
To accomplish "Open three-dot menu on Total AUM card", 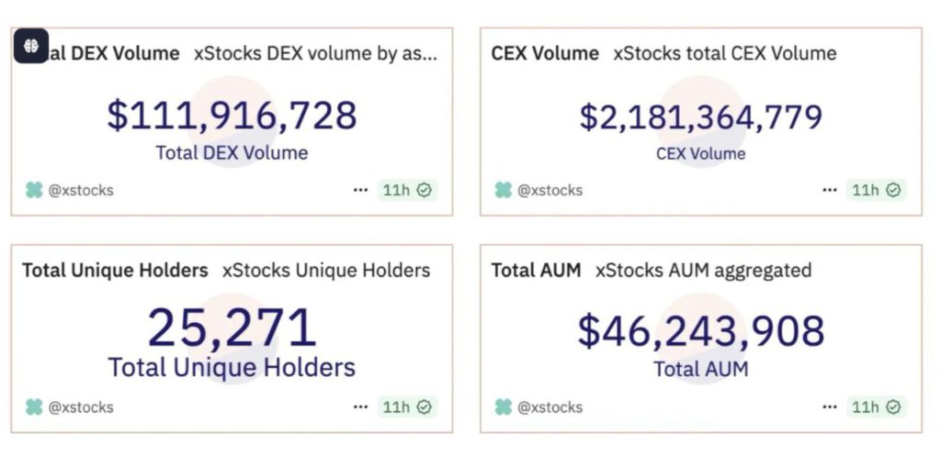I will pos(830,406).
